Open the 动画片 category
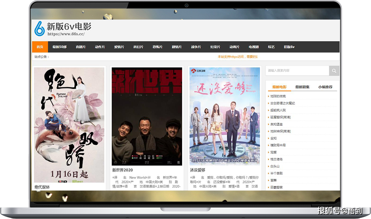 [234, 47]
